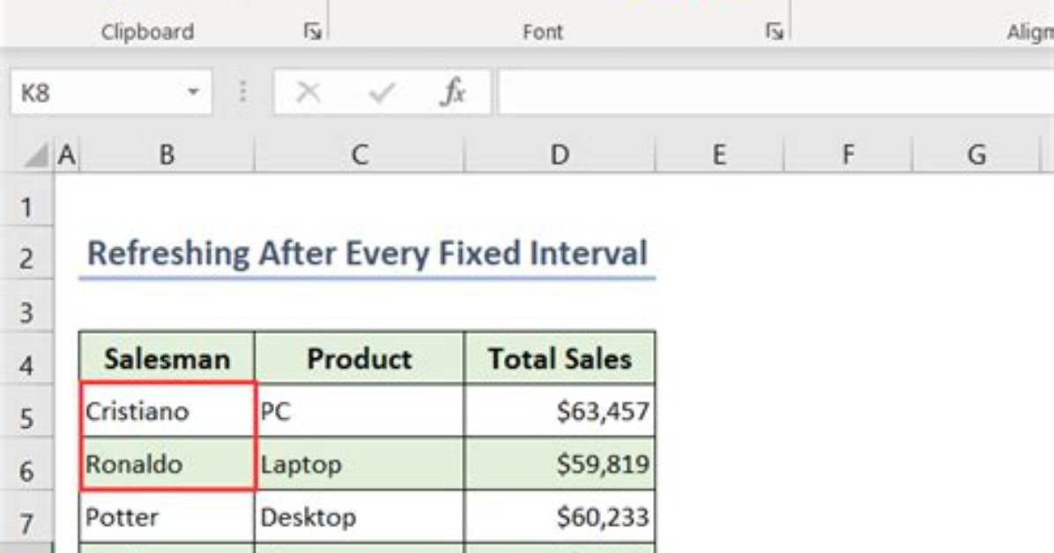Select the cell containing 'Potter'

(167, 517)
